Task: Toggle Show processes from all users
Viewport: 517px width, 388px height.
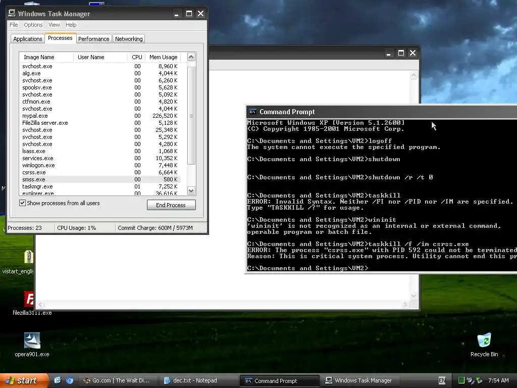Action: 22,203
